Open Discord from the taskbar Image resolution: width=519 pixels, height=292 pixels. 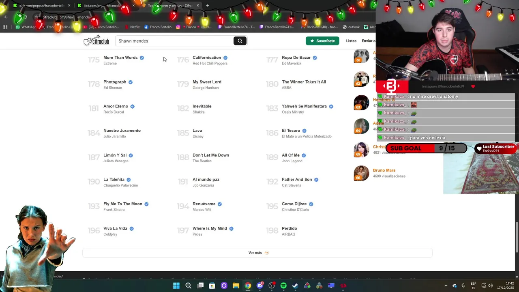point(260,286)
